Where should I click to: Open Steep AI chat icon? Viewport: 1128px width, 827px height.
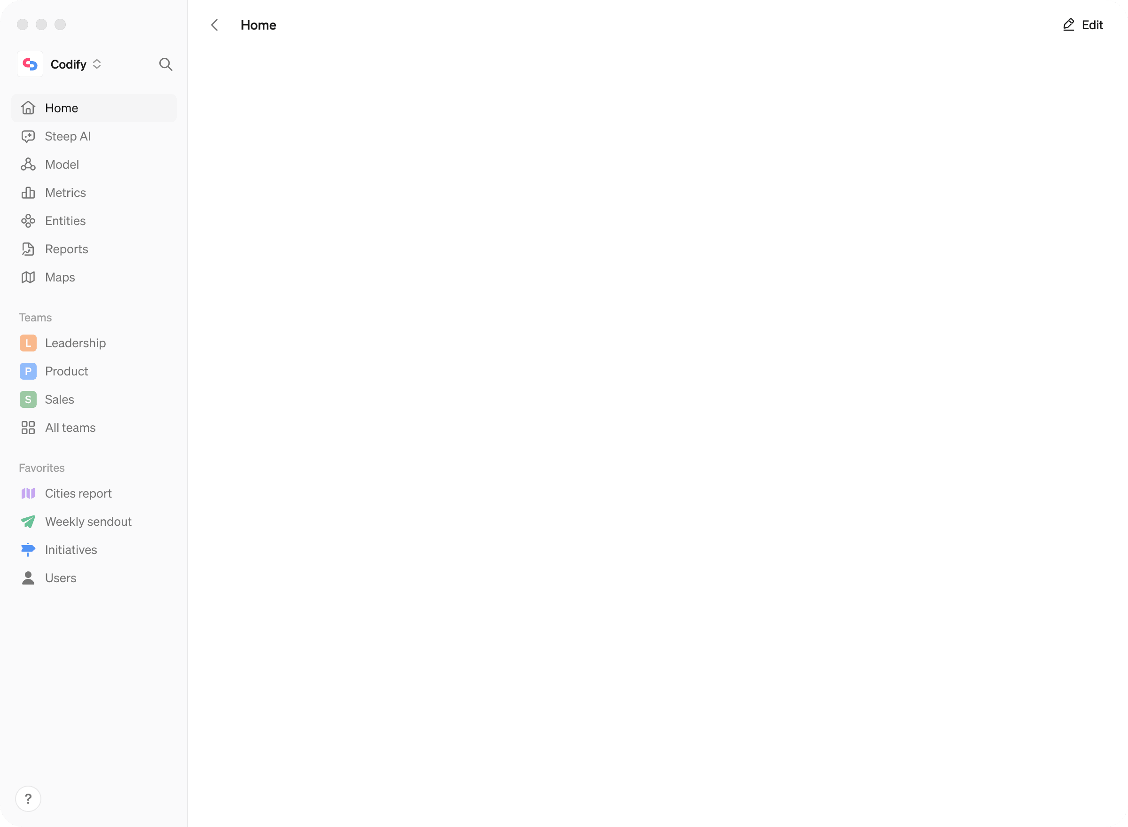point(28,137)
